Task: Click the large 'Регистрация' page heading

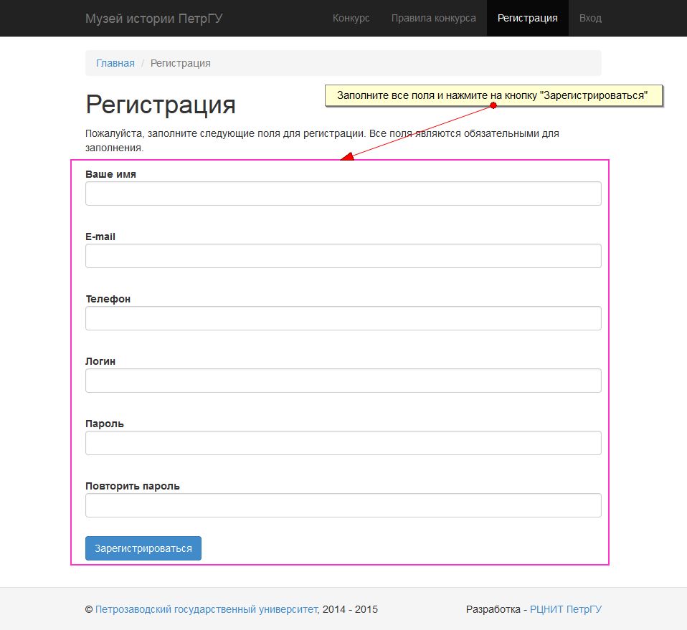Action: point(161,105)
